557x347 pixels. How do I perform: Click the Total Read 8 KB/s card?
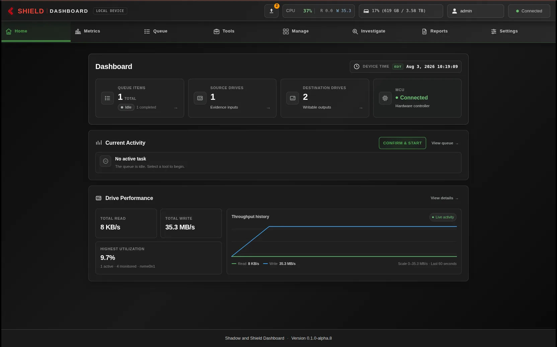126,223
